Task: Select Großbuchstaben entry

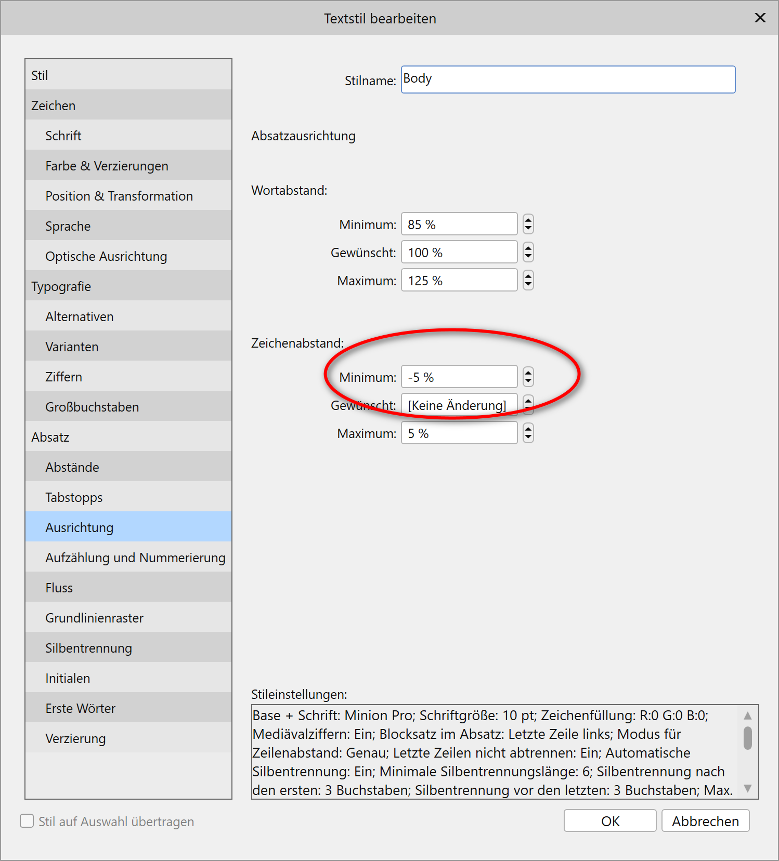Action: [128, 406]
